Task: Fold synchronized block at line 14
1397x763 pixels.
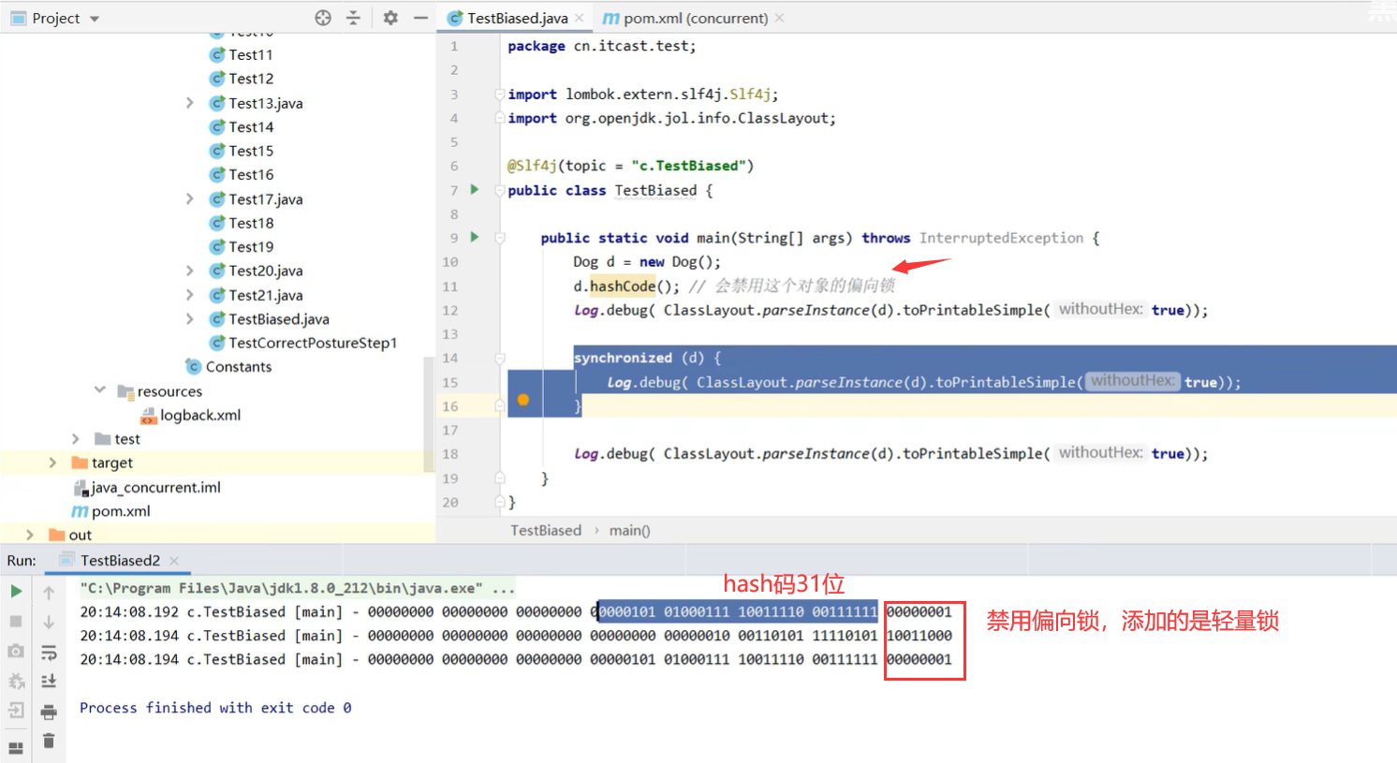Action: tap(500, 358)
